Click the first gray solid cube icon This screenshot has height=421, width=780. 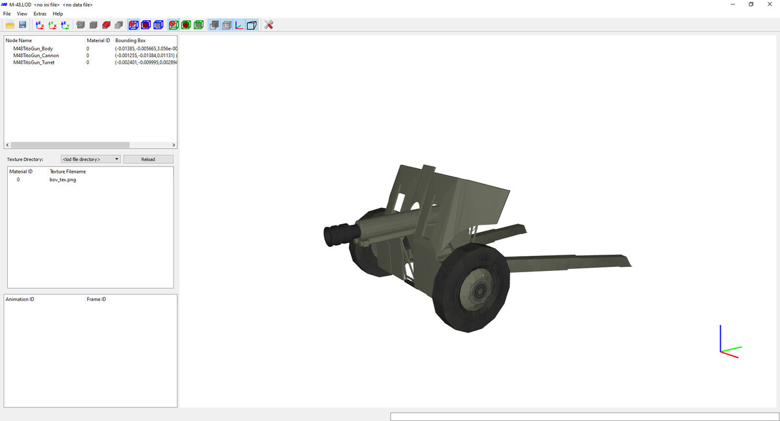tap(81, 25)
